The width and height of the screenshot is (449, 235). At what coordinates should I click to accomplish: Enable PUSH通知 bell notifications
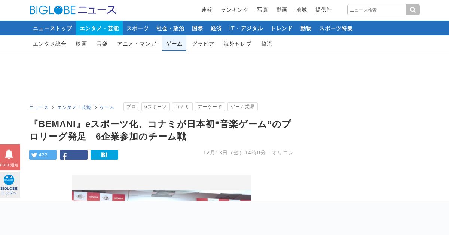click(x=10, y=157)
